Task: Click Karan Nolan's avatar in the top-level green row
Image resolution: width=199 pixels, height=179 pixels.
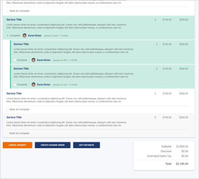Action: (24, 36)
